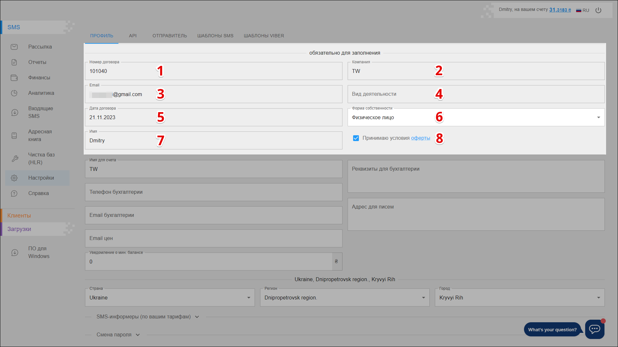Image resolution: width=618 pixels, height=347 pixels.
Task: Switch to ШАБЛОНЫ VIBER tab
Action: pos(264,36)
